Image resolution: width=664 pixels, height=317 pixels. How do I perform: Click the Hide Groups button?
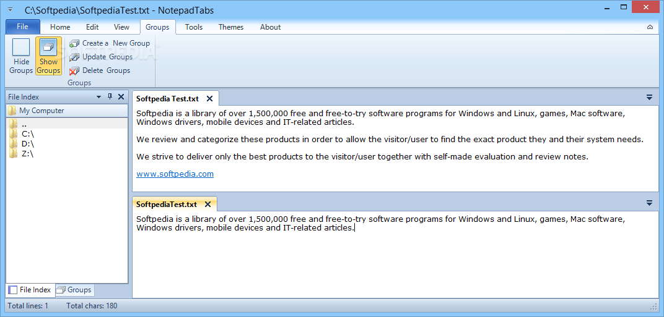point(21,57)
